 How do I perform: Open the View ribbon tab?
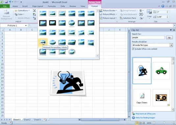pyautogui.click(x=83, y=6)
